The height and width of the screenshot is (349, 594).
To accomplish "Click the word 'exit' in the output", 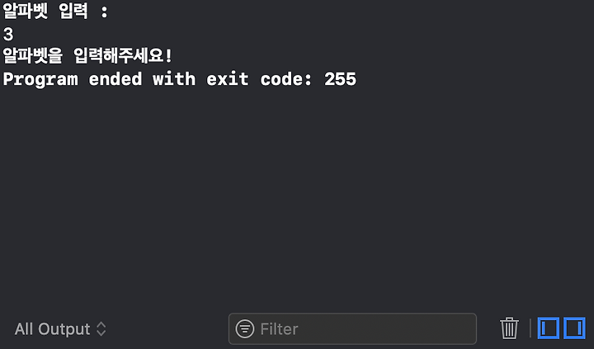I will 228,79.
